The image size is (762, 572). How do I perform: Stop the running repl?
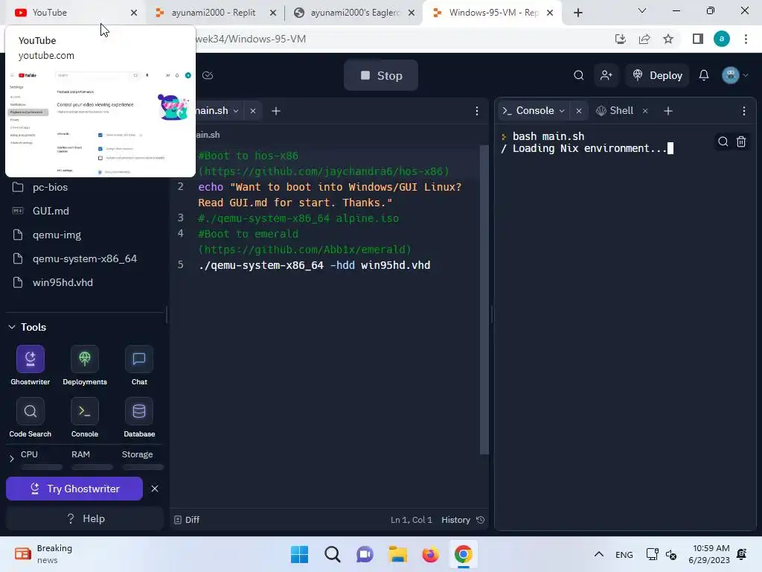(x=381, y=75)
